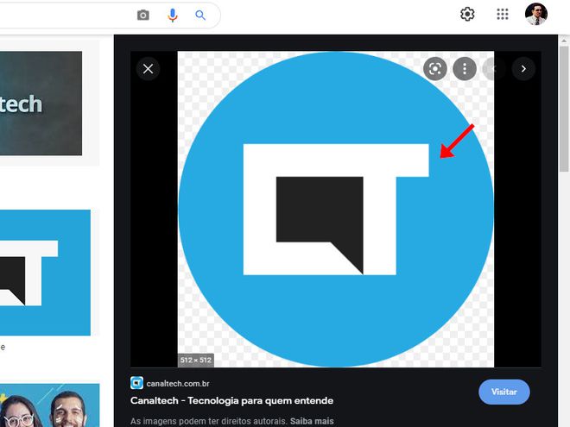The width and height of the screenshot is (570, 427).
Task: Select the dark 'tech' thumbnail result
Action: [x=41, y=104]
